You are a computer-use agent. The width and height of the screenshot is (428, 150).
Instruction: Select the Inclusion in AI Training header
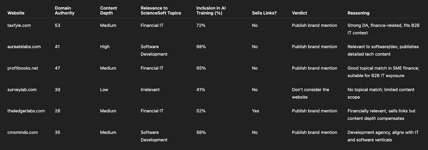click(x=211, y=10)
